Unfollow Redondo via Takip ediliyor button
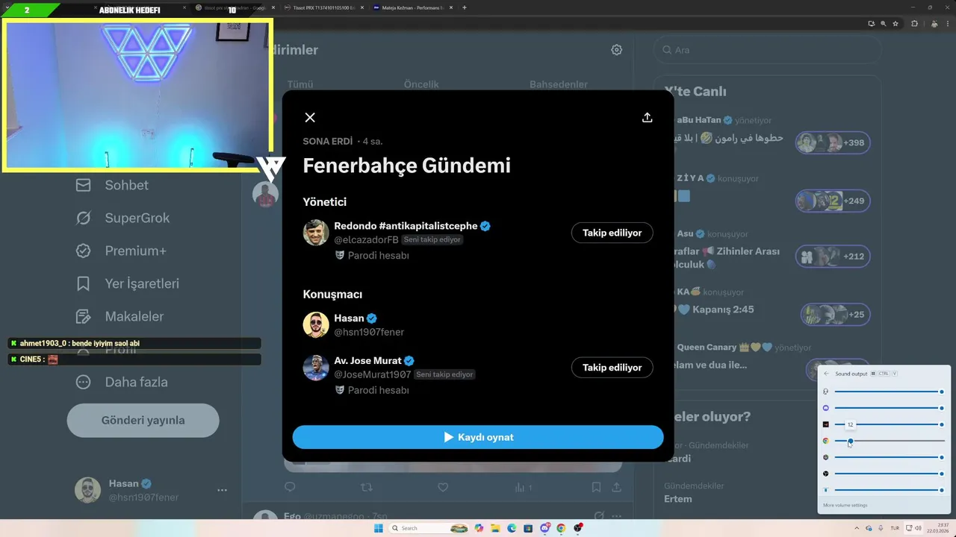Image resolution: width=956 pixels, height=537 pixels. pyautogui.click(x=612, y=233)
